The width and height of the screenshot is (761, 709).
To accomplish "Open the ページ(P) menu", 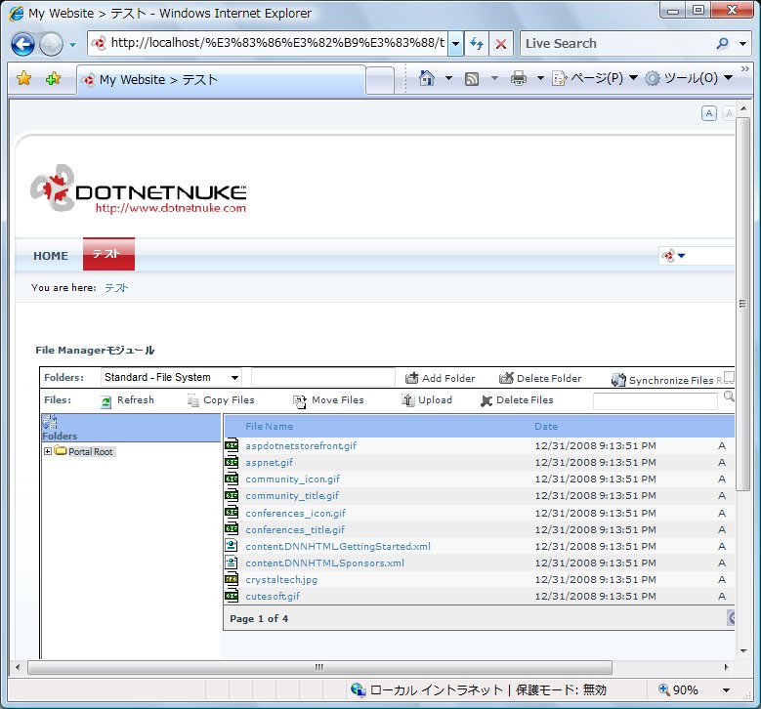I will (595, 78).
